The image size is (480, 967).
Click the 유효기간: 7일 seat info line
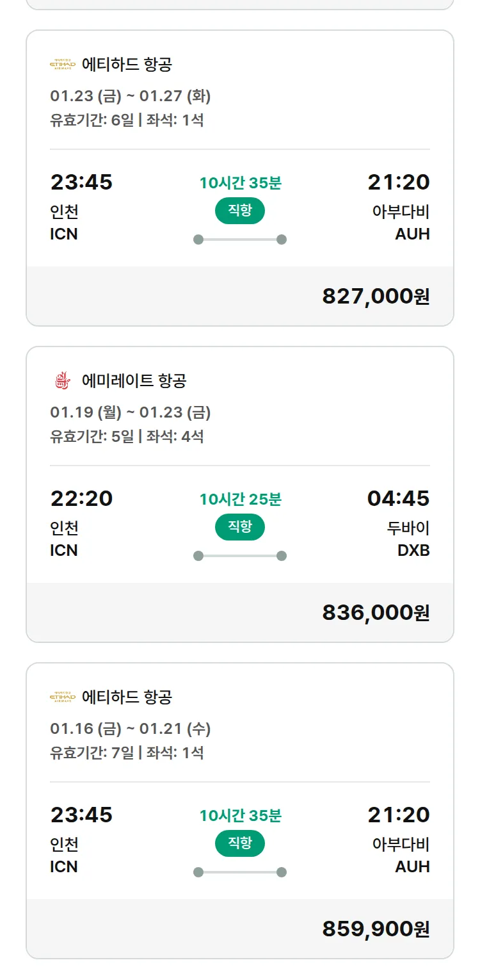tap(127, 752)
